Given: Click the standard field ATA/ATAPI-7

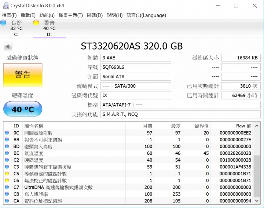Looking at the screenshot, I should (180, 105).
